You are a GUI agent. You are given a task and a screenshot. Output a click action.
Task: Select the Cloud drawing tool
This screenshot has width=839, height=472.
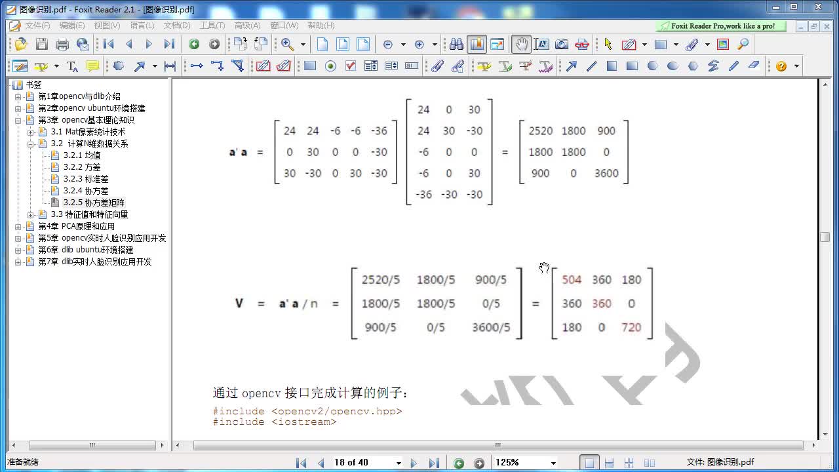(119, 66)
